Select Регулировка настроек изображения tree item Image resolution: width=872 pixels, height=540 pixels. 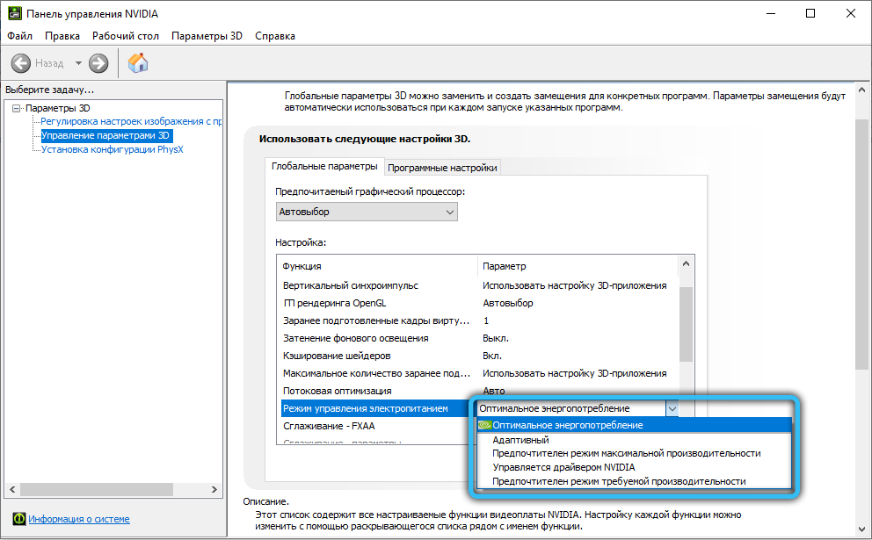point(130,121)
